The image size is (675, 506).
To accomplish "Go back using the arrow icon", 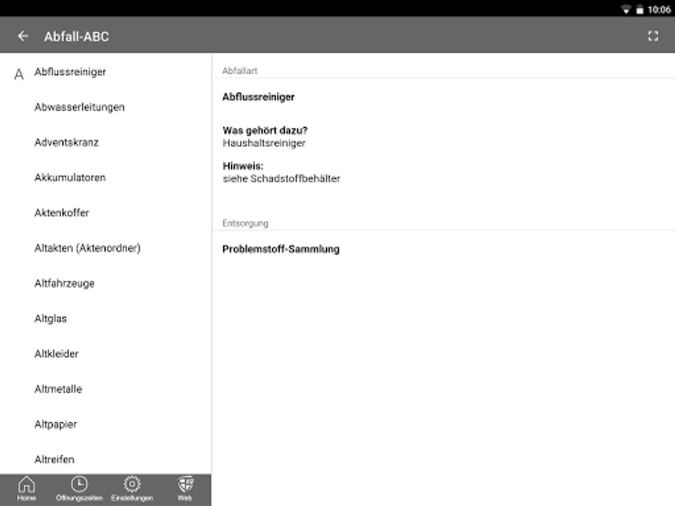I will [x=23, y=37].
